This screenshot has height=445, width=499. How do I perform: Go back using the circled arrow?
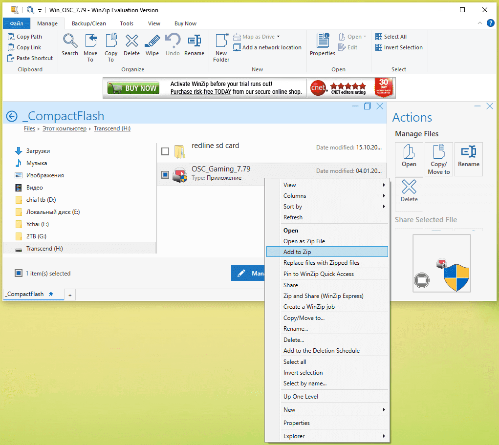(x=12, y=116)
